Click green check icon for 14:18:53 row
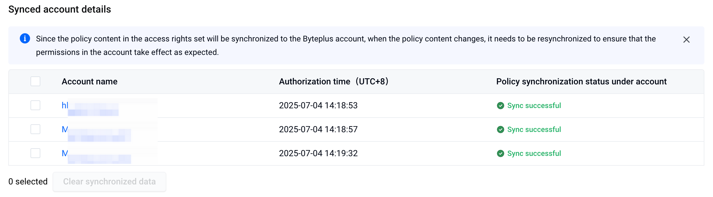The width and height of the screenshot is (713, 197). [501, 106]
